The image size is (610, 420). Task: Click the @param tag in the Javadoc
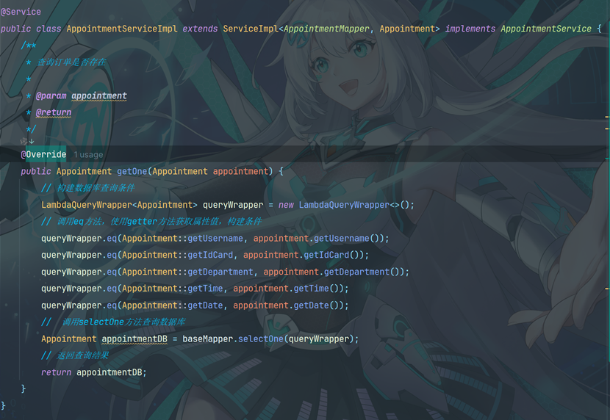(x=51, y=95)
